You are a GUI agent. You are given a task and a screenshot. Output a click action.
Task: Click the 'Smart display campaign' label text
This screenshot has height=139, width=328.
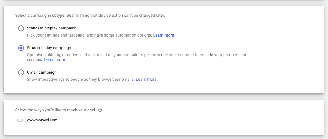coord(49,48)
